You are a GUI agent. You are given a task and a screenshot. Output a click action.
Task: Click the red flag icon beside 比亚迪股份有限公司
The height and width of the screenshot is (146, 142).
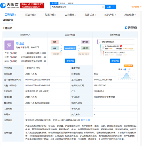[x=121, y=46]
